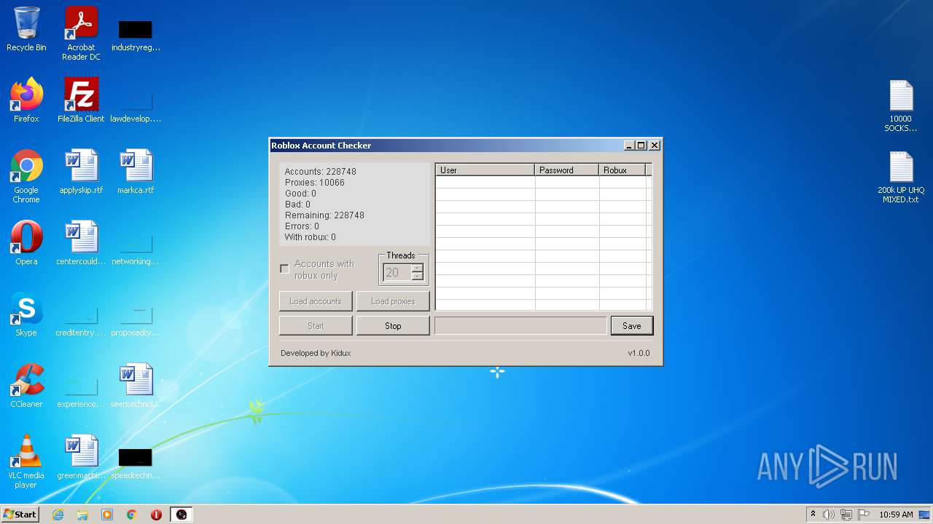Click the With robux: 0 text
The width and height of the screenshot is (933, 524).
[x=311, y=237]
